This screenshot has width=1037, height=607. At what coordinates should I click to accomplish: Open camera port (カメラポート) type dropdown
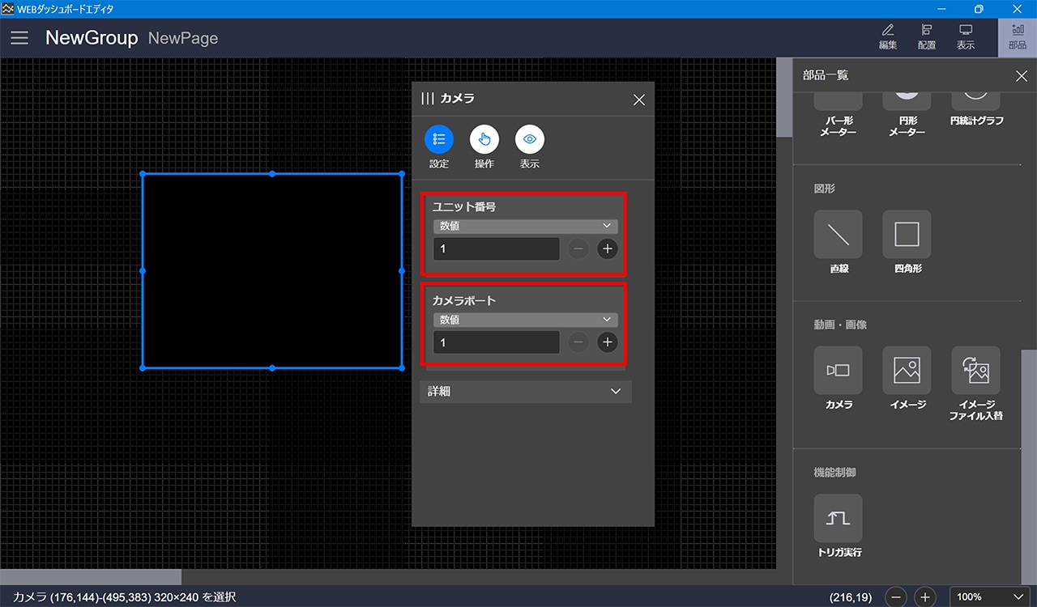[x=526, y=320]
